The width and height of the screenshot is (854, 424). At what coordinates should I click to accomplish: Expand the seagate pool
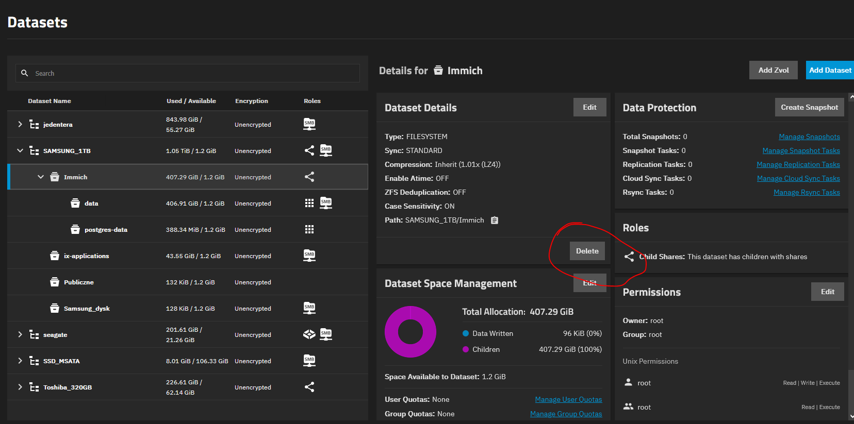click(20, 334)
